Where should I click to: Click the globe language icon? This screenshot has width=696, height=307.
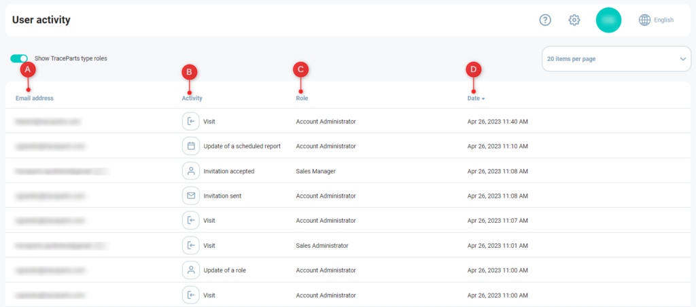[x=644, y=20]
